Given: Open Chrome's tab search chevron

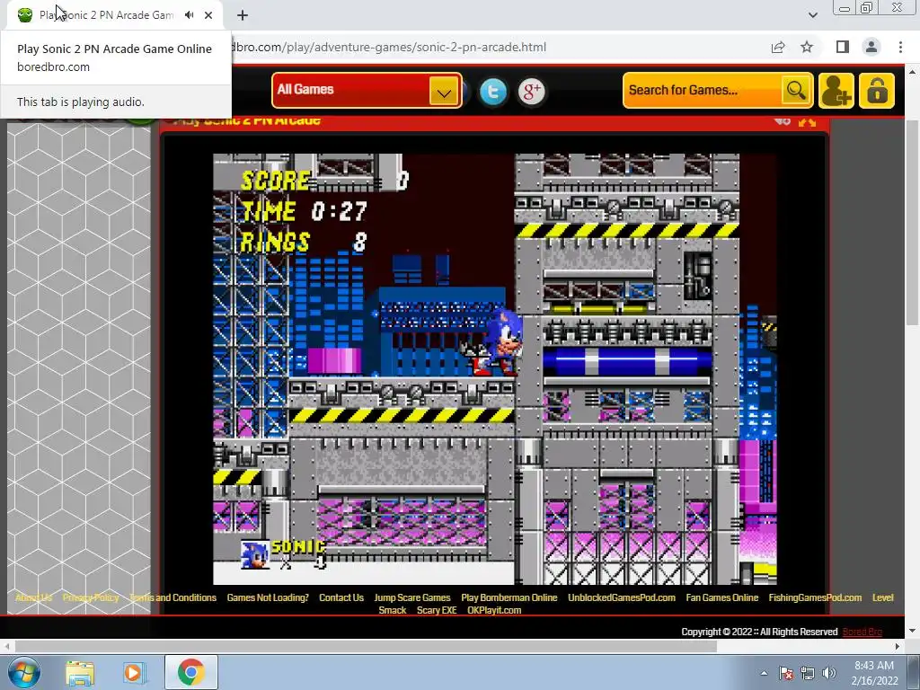Looking at the screenshot, I should [813, 15].
